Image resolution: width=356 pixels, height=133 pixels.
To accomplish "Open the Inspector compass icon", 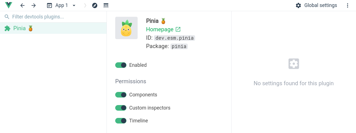I will 95,6.
